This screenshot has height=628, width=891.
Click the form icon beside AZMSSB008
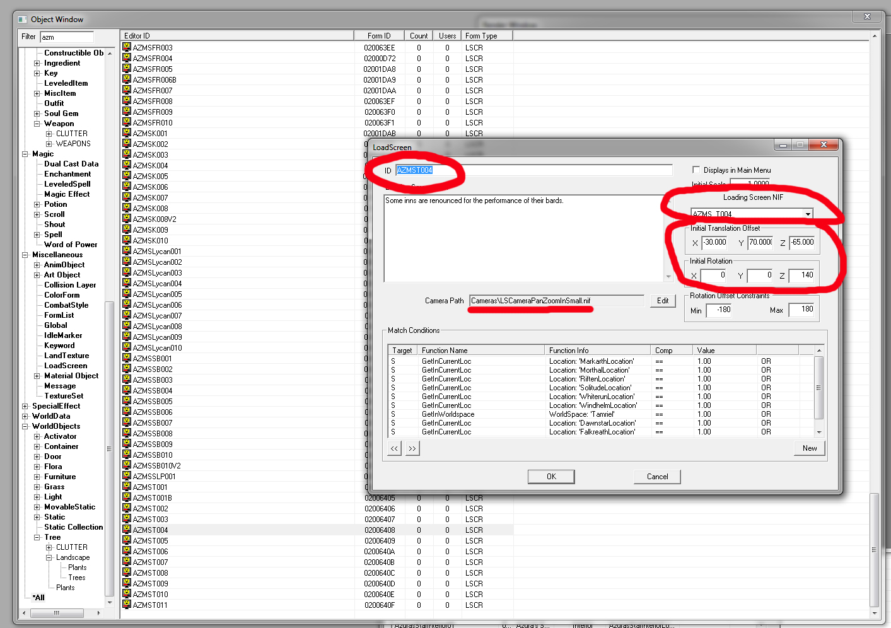pyautogui.click(x=127, y=433)
